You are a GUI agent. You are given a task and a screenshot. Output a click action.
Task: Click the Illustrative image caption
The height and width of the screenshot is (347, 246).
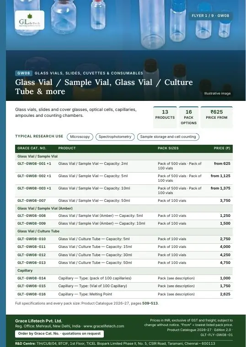click(x=217, y=94)
